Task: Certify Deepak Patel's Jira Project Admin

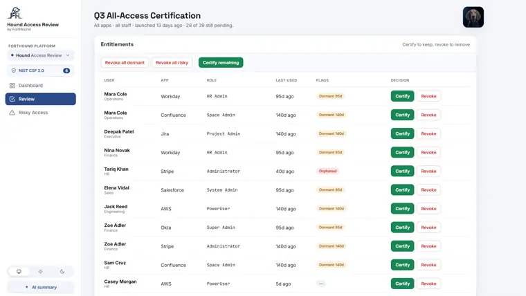Action: [402, 133]
